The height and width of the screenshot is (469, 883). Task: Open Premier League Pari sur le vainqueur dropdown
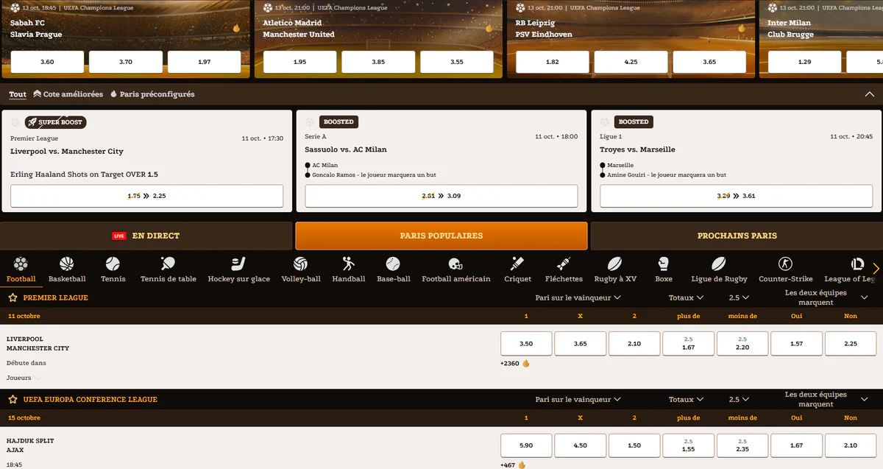pos(578,297)
